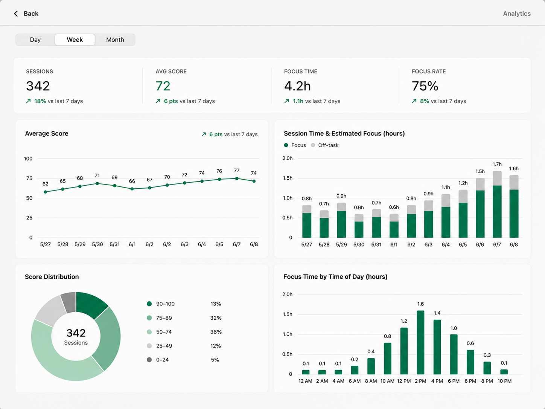The image size is (545, 409).
Task: Click the Focus Time by Time of Day title
Action: coord(335,277)
